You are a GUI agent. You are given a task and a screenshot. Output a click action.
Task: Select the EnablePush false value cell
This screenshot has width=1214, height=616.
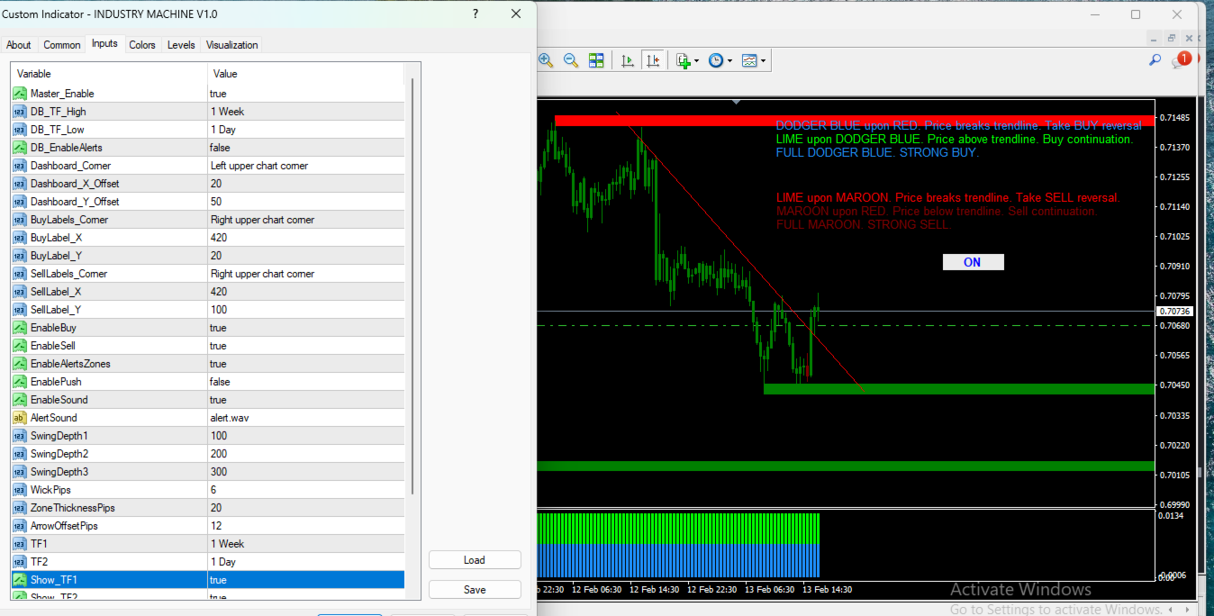tap(305, 382)
